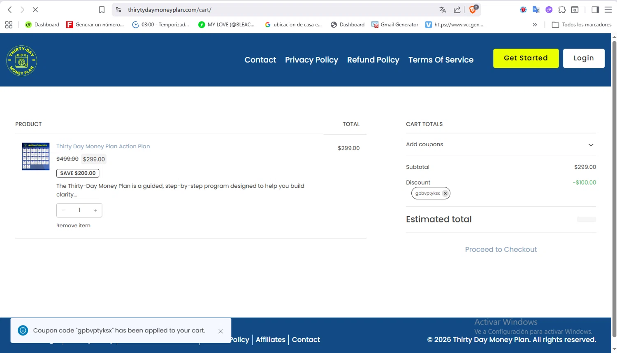Open Refund Policy in header menu
Image resolution: width=617 pixels, height=353 pixels.
point(373,60)
